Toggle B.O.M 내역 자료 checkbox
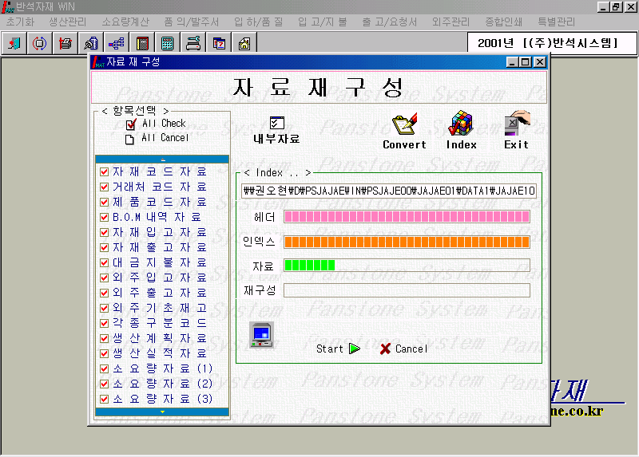Screen dimensions: 639x457 click(104, 217)
